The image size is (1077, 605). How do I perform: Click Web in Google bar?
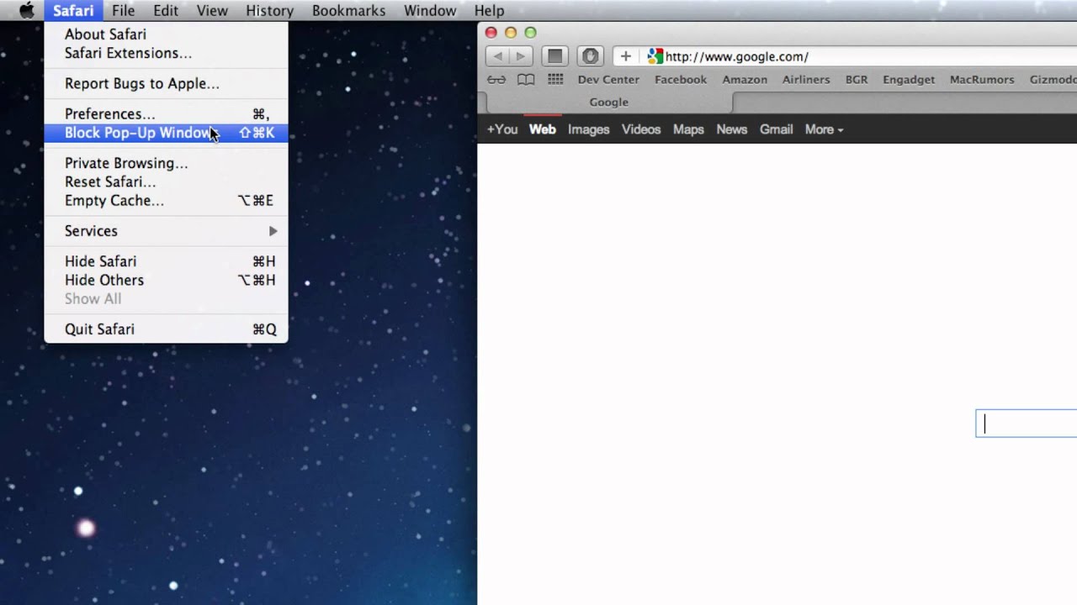(542, 129)
